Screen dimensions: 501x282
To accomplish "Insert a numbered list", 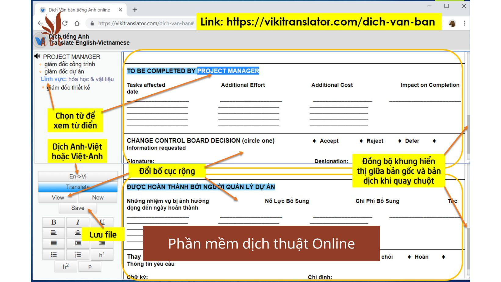I will coord(78,255).
